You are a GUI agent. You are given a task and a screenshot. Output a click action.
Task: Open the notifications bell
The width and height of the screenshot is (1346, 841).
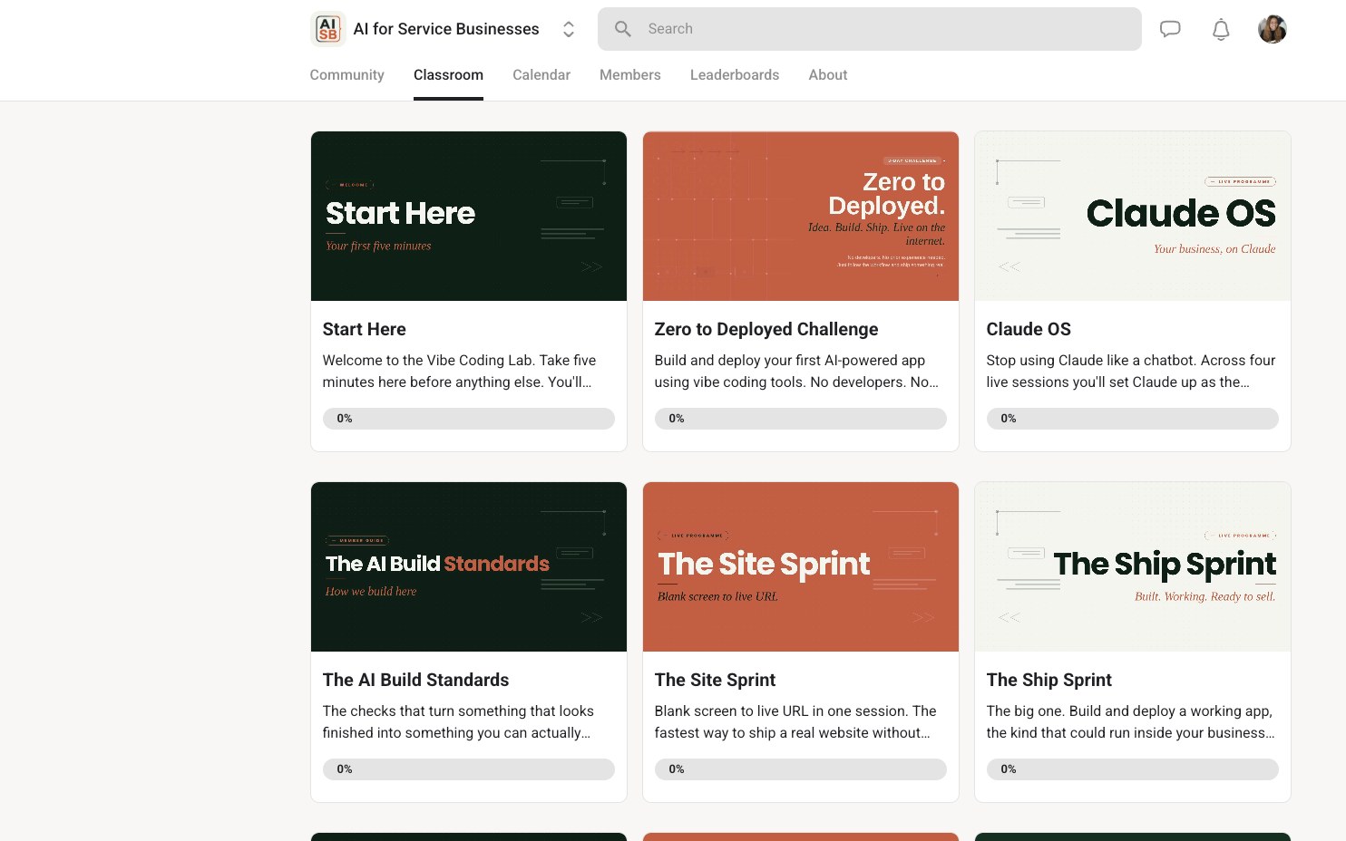tap(1221, 29)
